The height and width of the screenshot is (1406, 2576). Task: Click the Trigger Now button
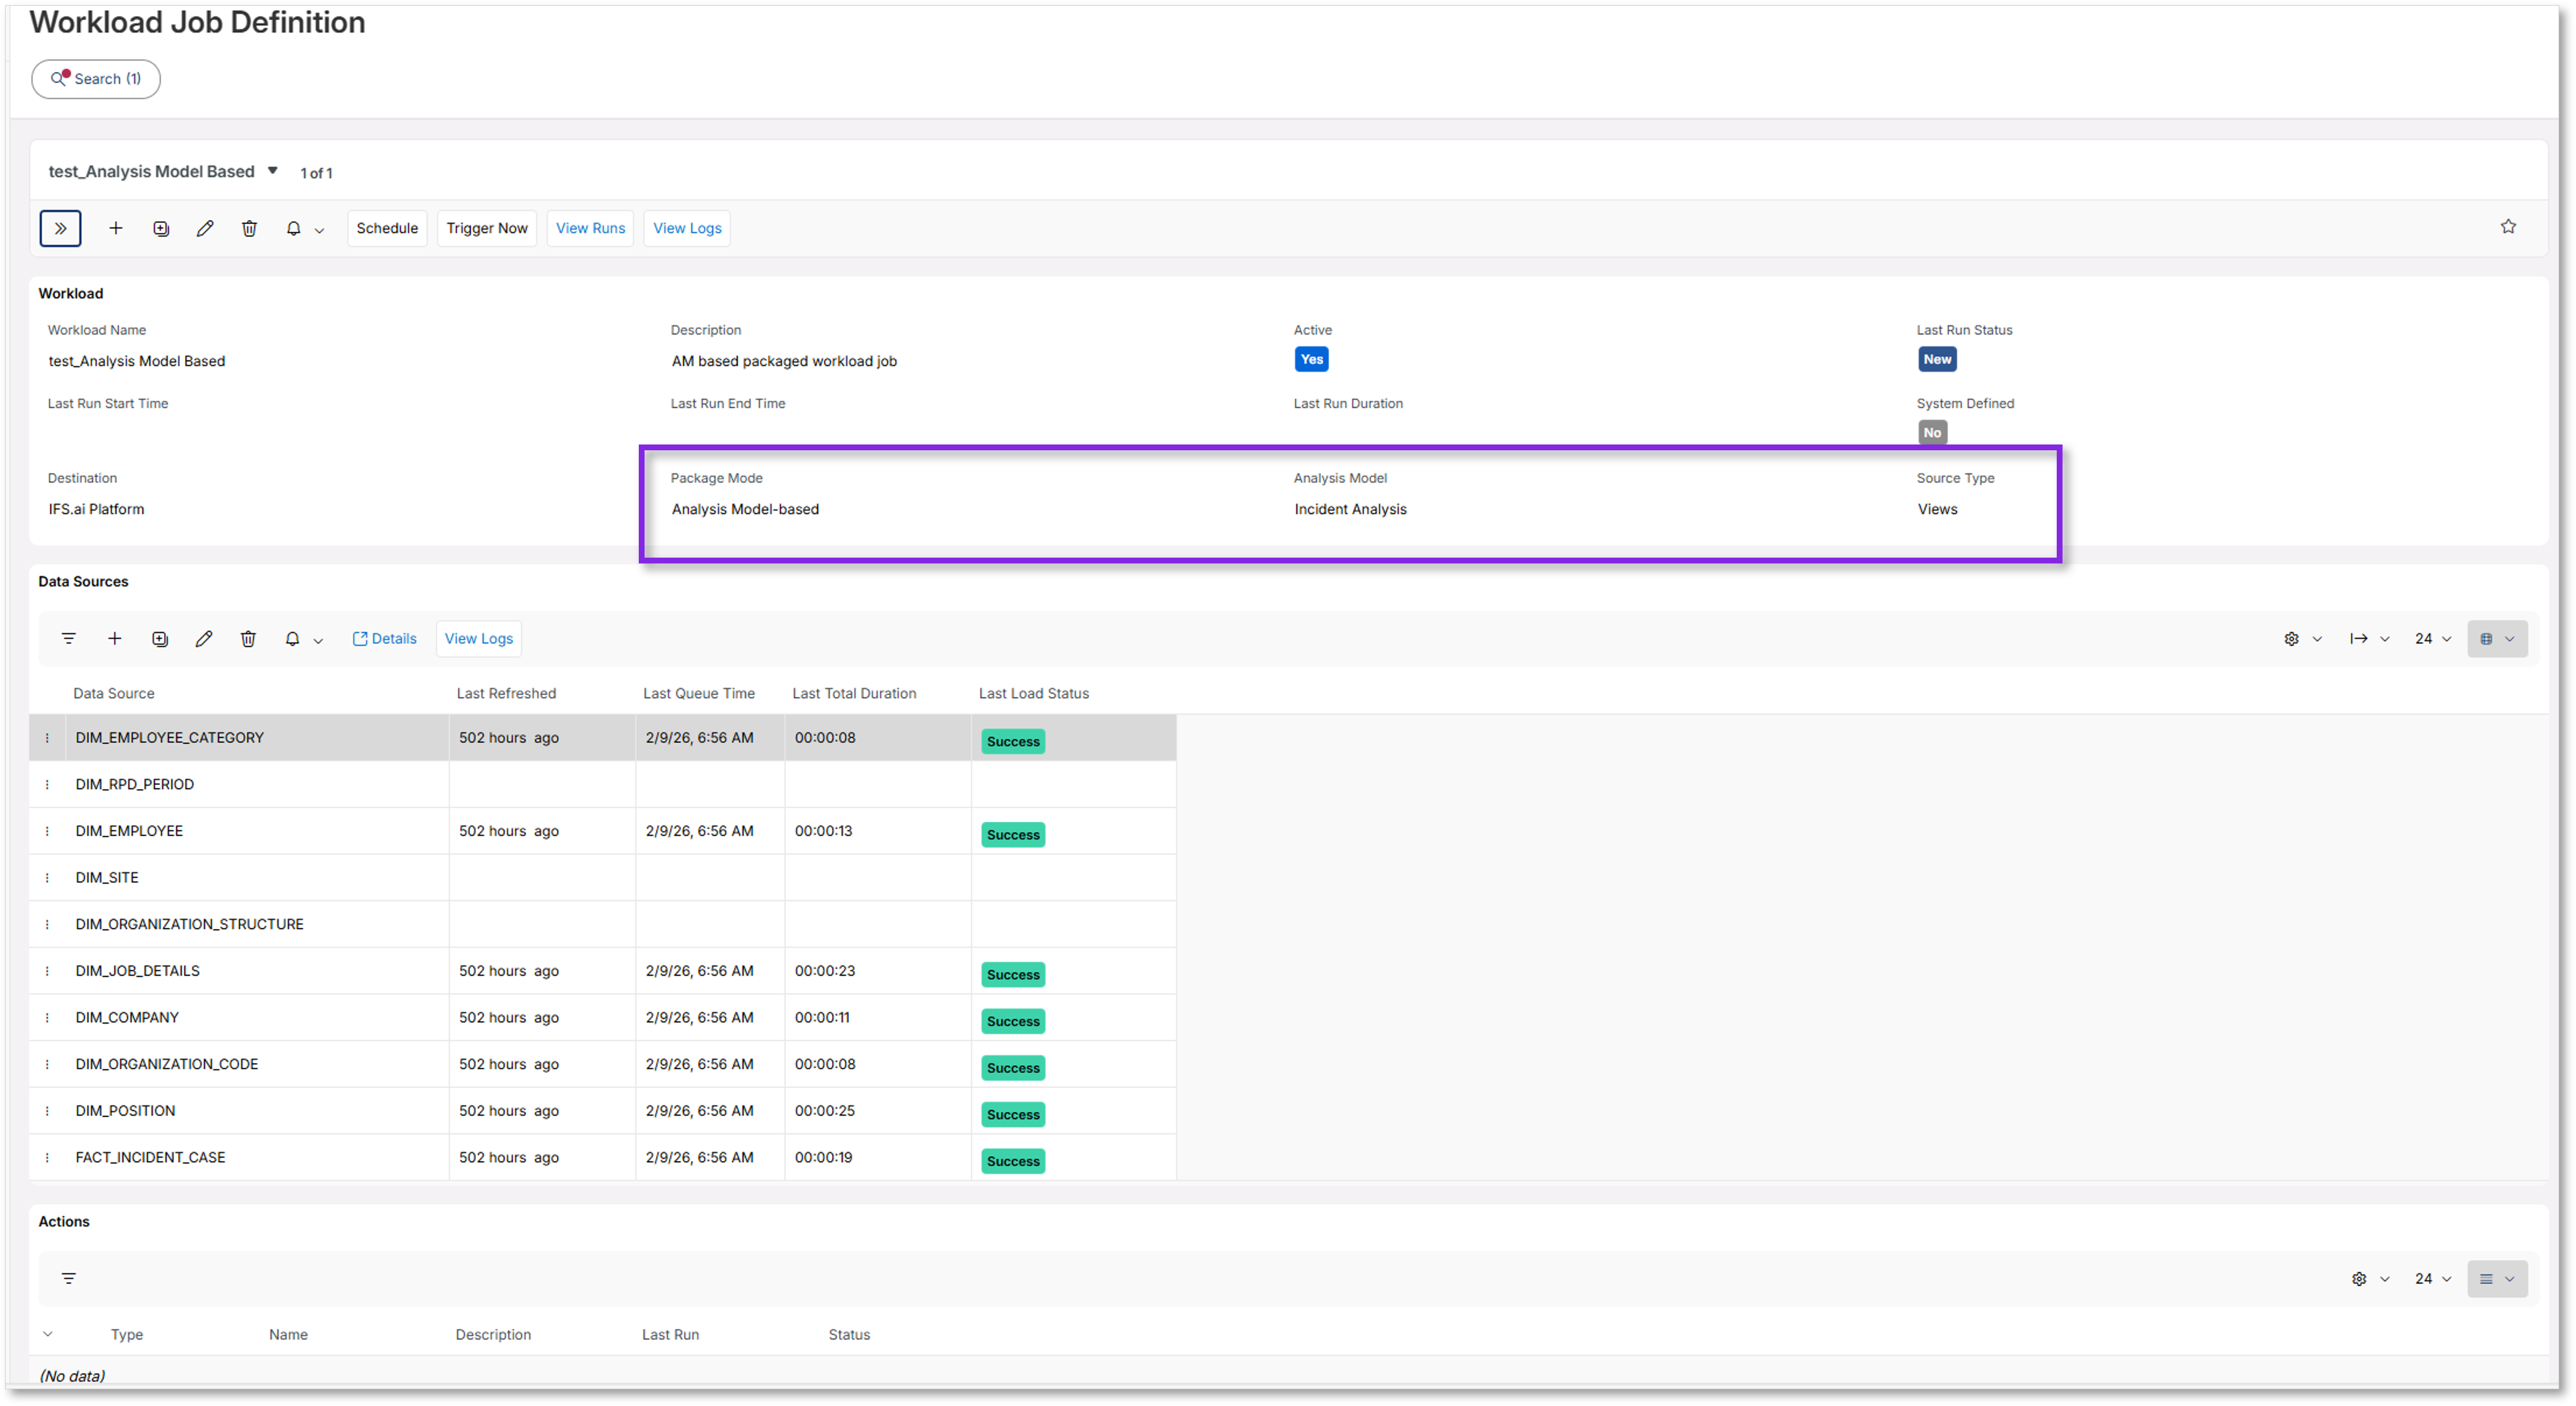pyautogui.click(x=487, y=228)
